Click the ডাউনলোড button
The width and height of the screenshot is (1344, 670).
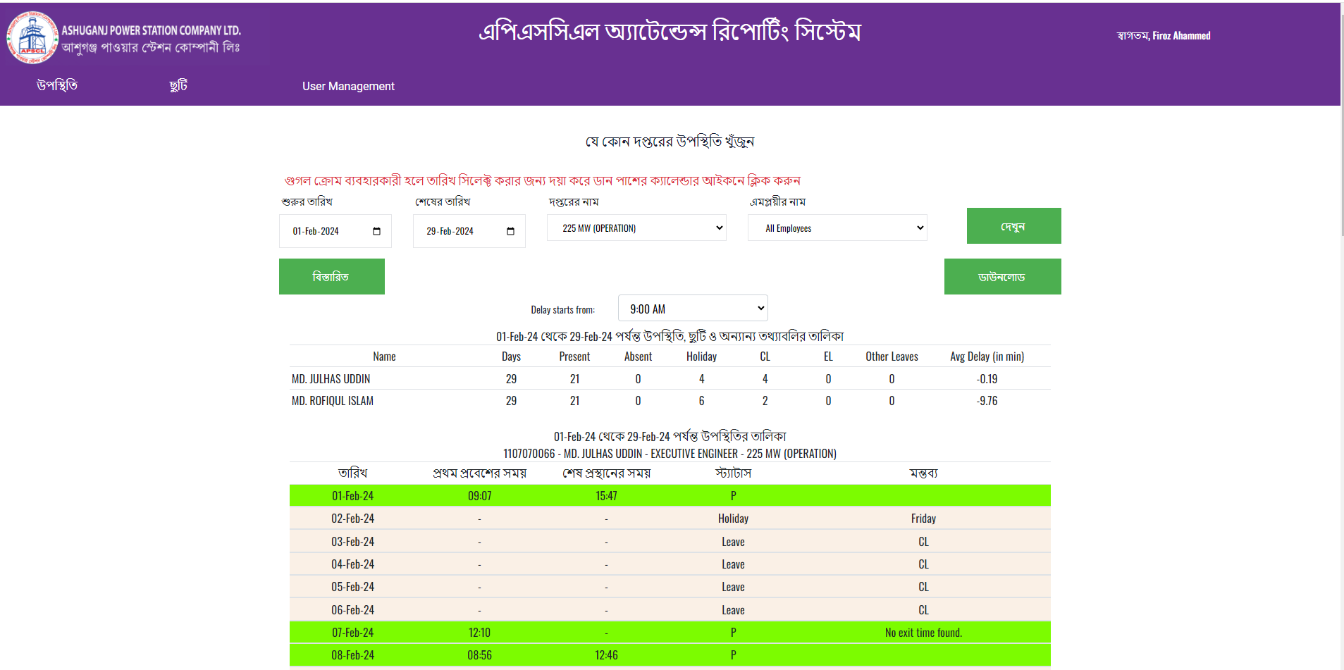click(1001, 277)
